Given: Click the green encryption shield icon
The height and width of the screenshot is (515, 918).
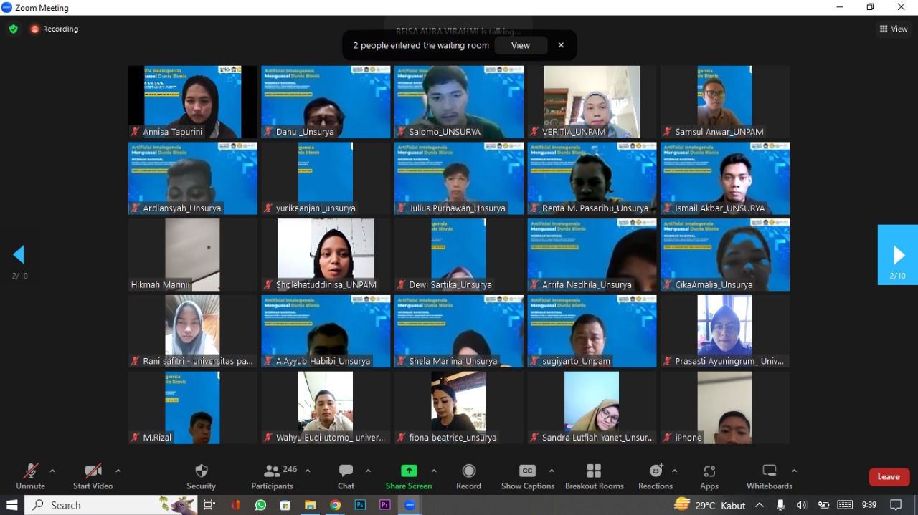Looking at the screenshot, I should point(13,29).
